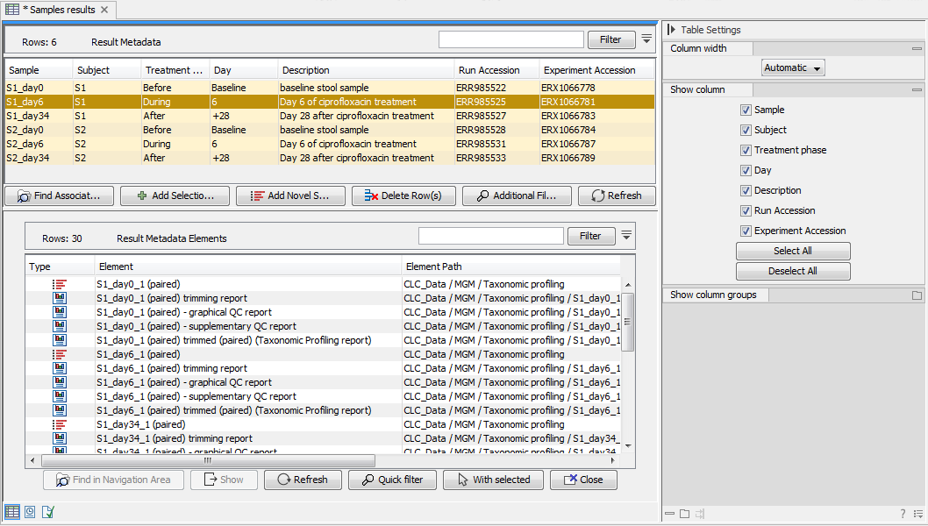Select the Add Selected Metadata Rows tool
Viewport: 928px width, 526px height.
click(x=175, y=195)
